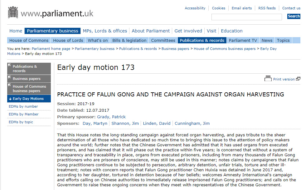The image size is (306, 190).
Task: Click the pop-out window icon after Print version
Action: pyautogui.click(x=298, y=79)
